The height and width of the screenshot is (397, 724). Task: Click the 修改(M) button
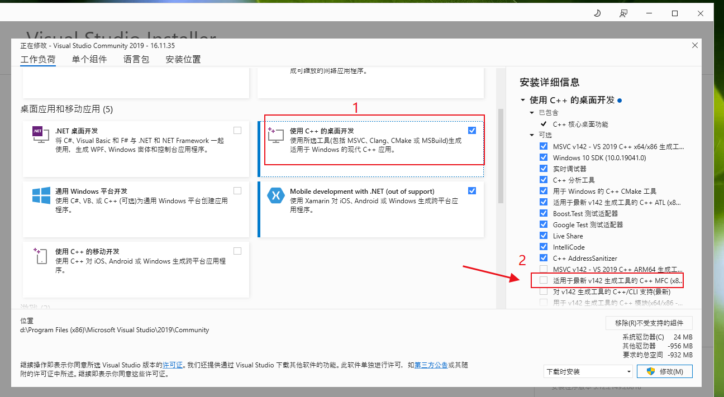(664, 371)
